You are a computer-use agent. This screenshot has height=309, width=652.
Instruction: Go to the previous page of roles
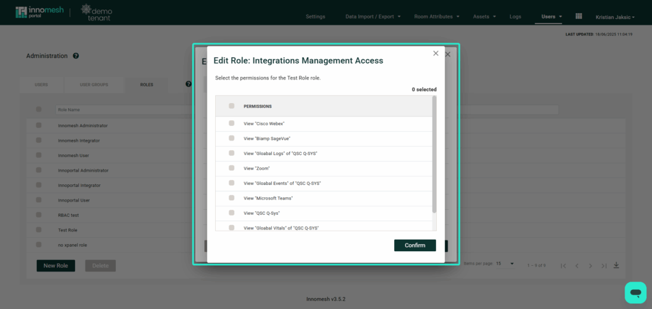[577, 266]
